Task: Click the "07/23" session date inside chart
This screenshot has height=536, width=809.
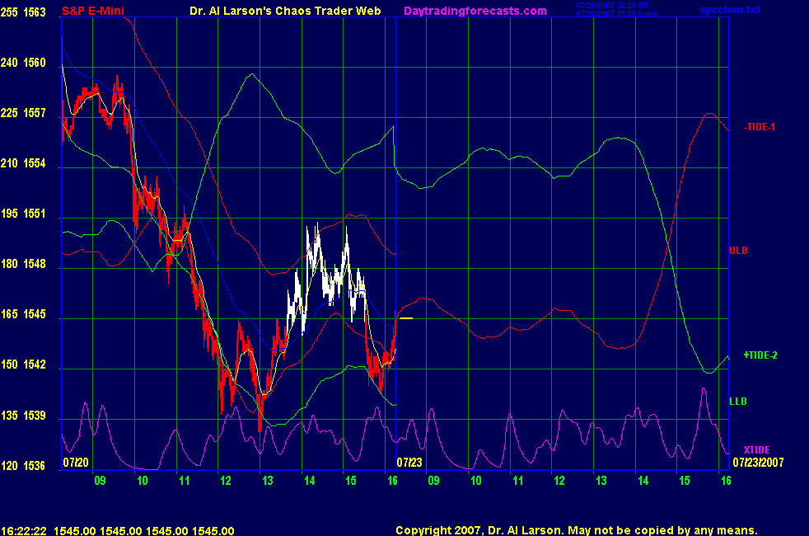Action: [x=409, y=462]
